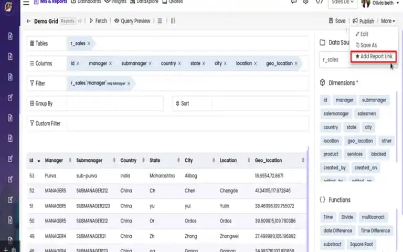The width and height of the screenshot is (403, 252).
Task: Open the Insights tab
Action: pos(115,2)
